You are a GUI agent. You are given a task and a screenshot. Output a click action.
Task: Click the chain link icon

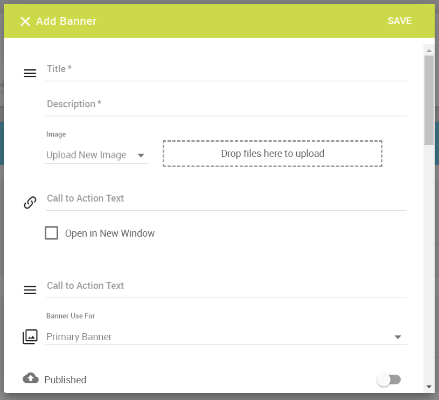[30, 202]
